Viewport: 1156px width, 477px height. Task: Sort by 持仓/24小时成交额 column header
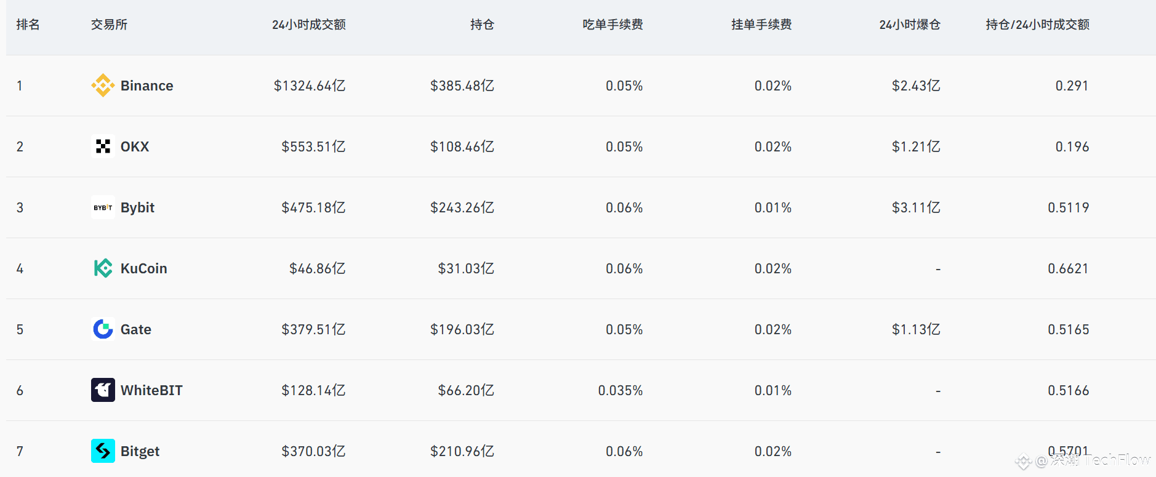coord(1037,25)
